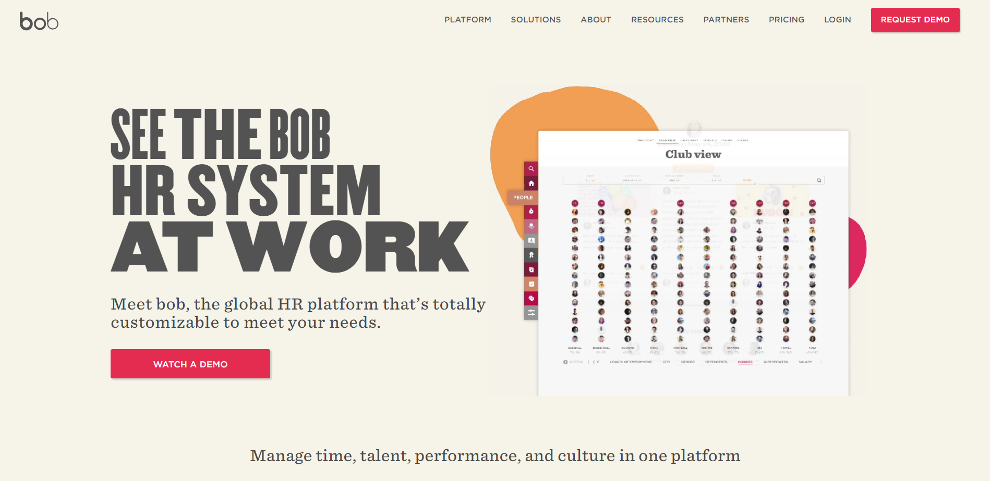Image resolution: width=990 pixels, height=481 pixels.
Task: Open the Platform menu
Action: click(467, 20)
